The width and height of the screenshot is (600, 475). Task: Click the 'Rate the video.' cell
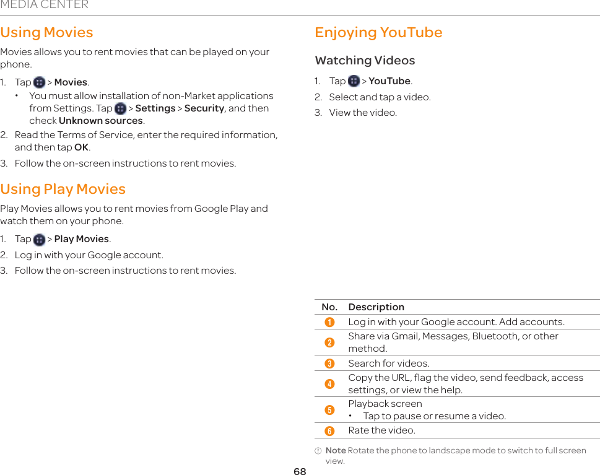point(382,430)
